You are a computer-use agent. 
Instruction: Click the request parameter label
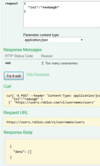tap(11, 3)
